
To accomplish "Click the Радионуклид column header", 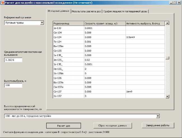I will point(68,23).
